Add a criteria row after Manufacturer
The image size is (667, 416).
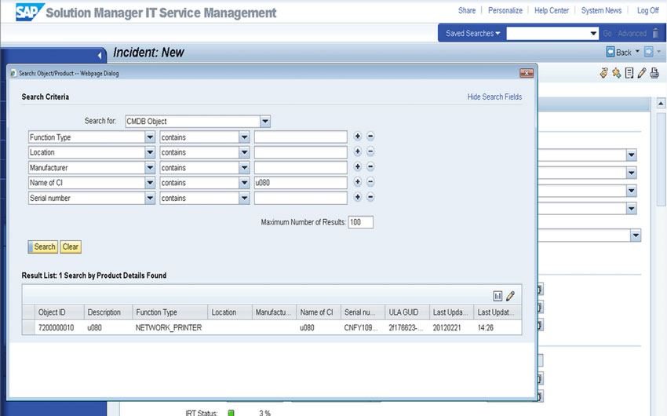tap(357, 166)
